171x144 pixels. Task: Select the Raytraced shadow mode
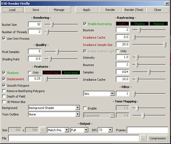click(x=70, y=73)
